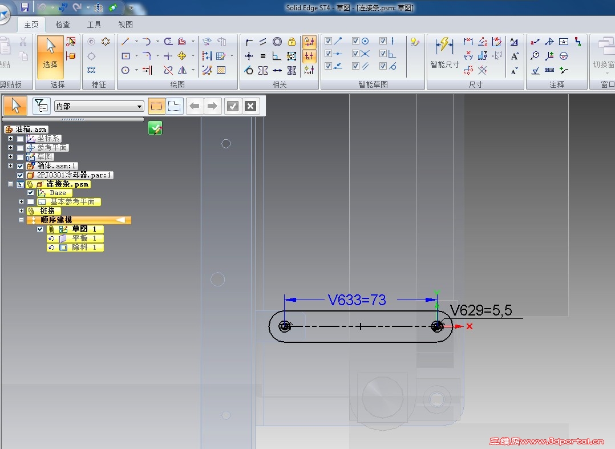
Task: Open the Line tool dropdown arrow
Action: point(136,41)
